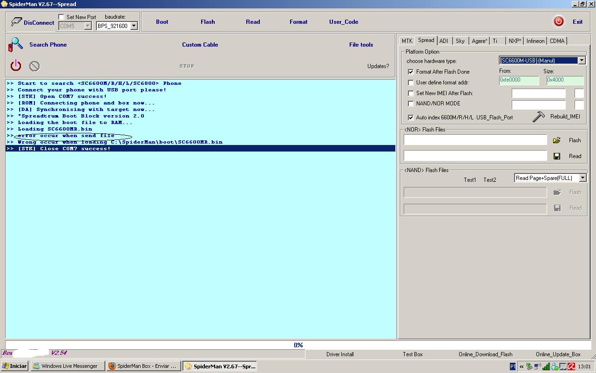Click the Read toolbar button
Viewport: 596px width, 373px height.
click(x=253, y=22)
